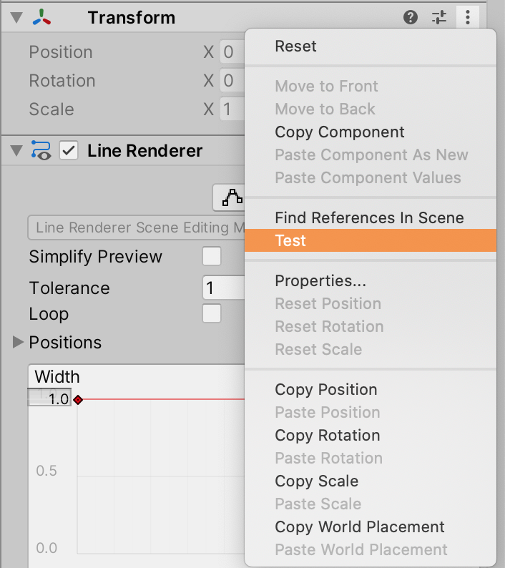Open Transform component help reference icon
The width and height of the screenshot is (505, 568).
pos(411,17)
